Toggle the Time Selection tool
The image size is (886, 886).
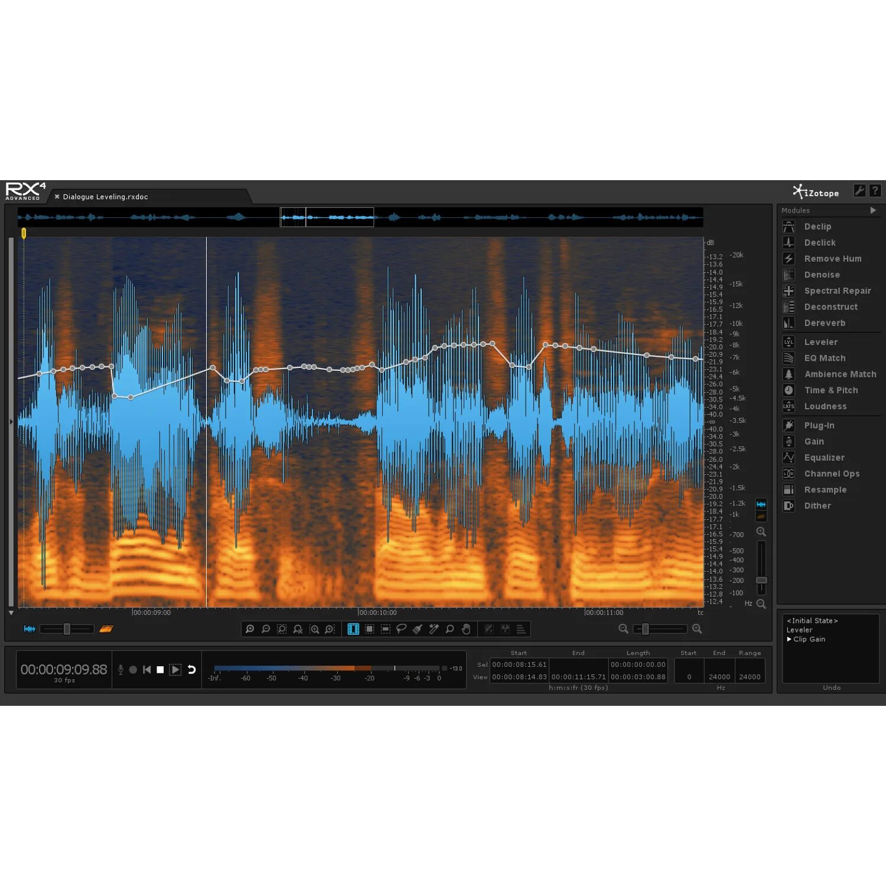(353, 629)
